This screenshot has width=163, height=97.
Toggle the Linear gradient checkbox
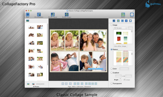124,80
